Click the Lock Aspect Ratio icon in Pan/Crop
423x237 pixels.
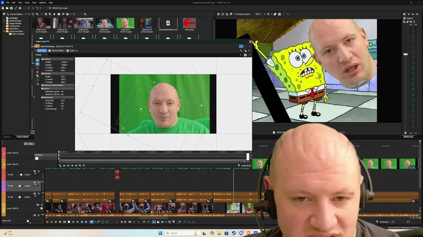coord(37,76)
